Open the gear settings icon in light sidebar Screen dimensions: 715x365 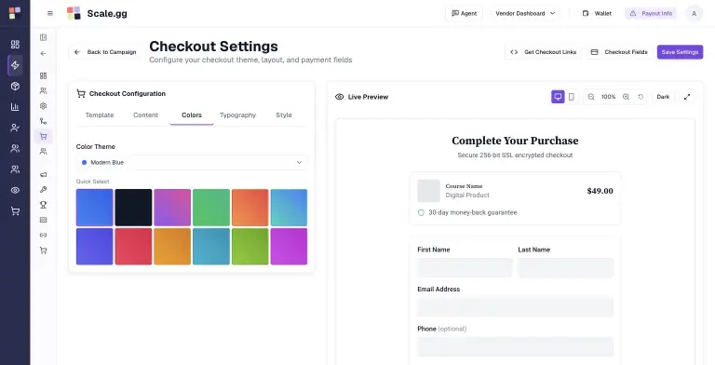pos(44,106)
